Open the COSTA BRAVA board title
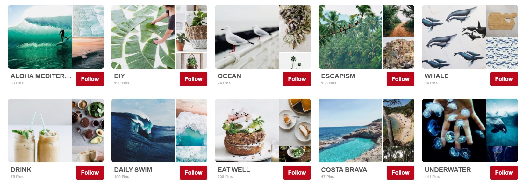The image size is (523, 186). coord(344,170)
